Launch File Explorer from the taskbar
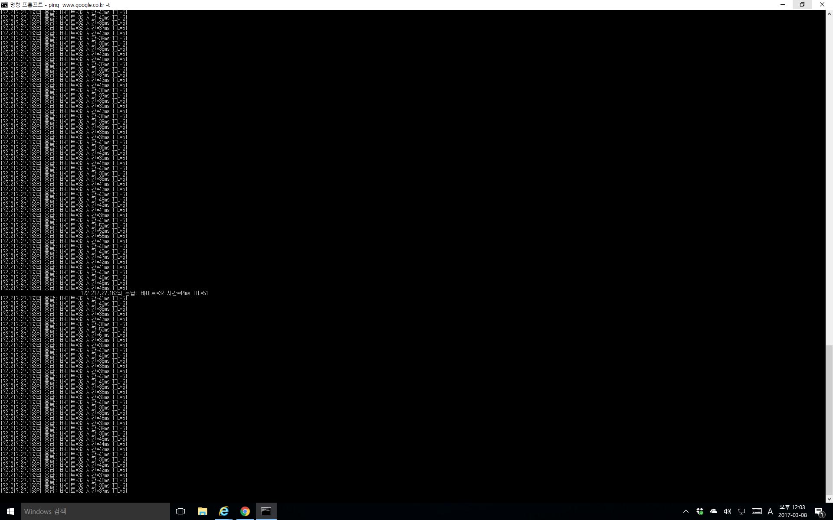 click(x=202, y=511)
